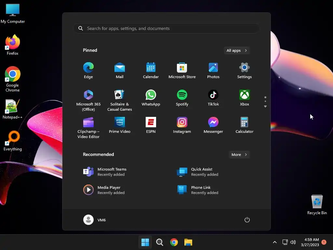Open the ESPN app

click(x=151, y=125)
